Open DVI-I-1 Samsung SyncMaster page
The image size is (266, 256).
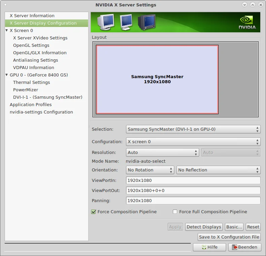pos(48,97)
